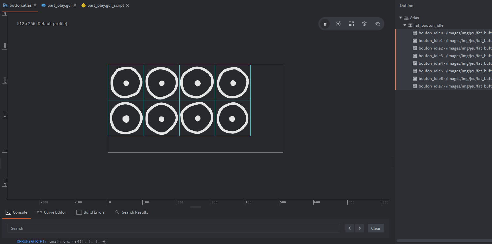Image resolution: width=492 pixels, height=244 pixels.
Task: Open the Curve Editor tab
Action: coord(52,212)
